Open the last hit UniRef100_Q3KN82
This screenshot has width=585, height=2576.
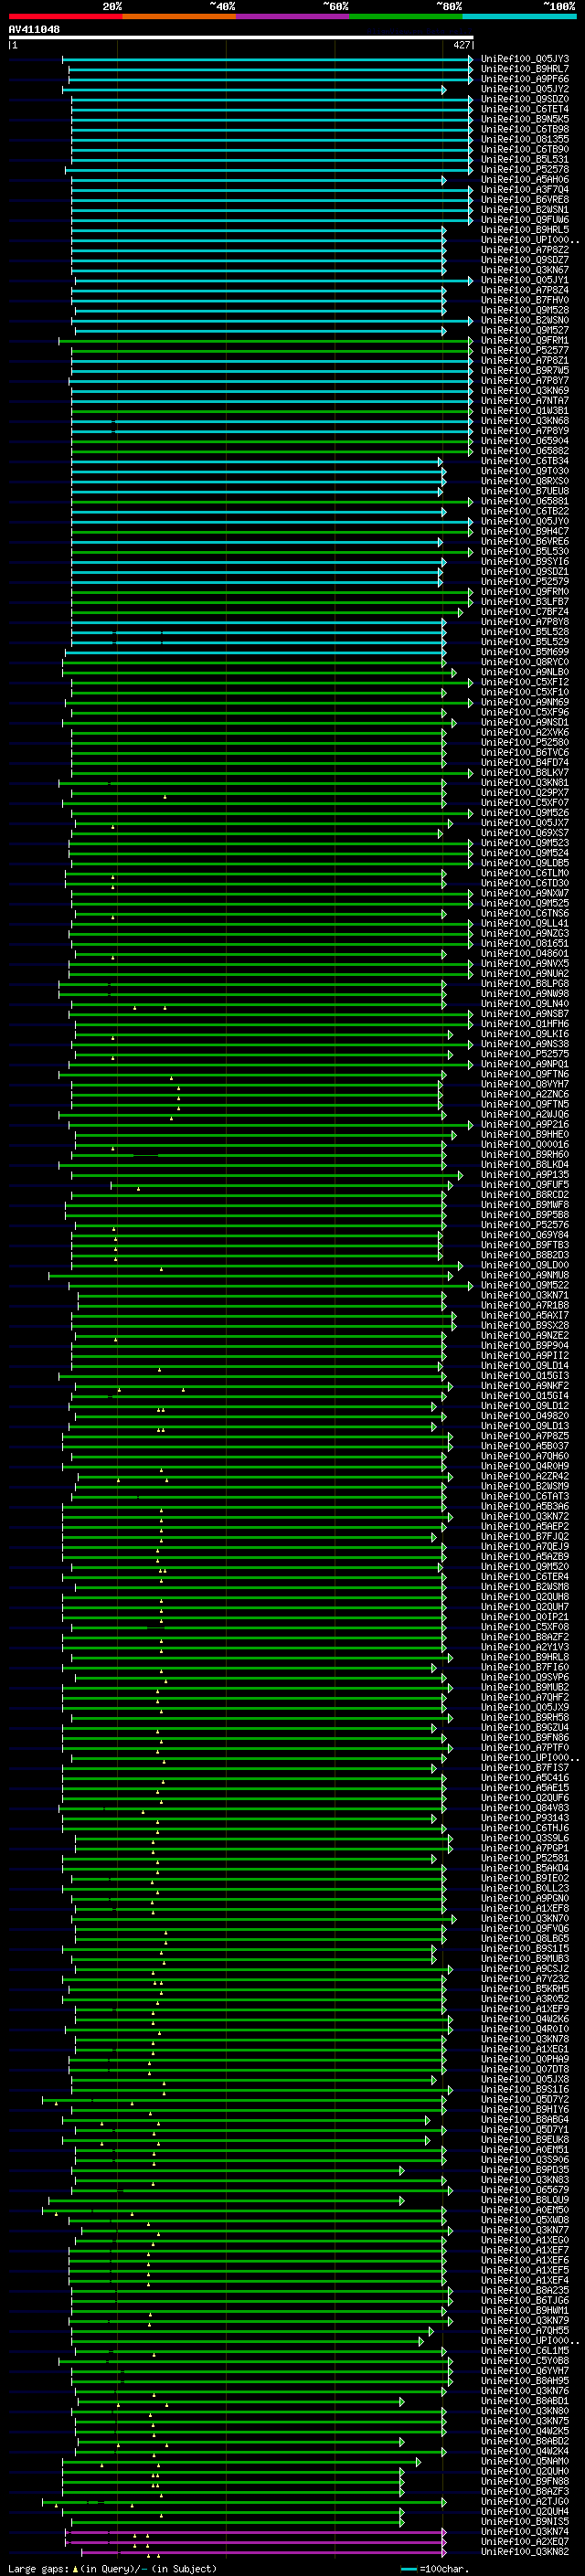pyautogui.click(x=525, y=2553)
